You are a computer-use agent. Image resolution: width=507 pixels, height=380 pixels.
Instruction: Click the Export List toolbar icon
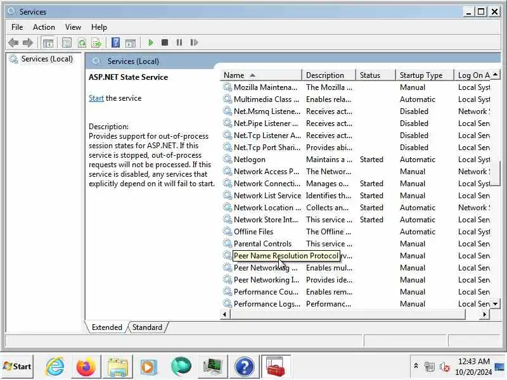click(96, 42)
